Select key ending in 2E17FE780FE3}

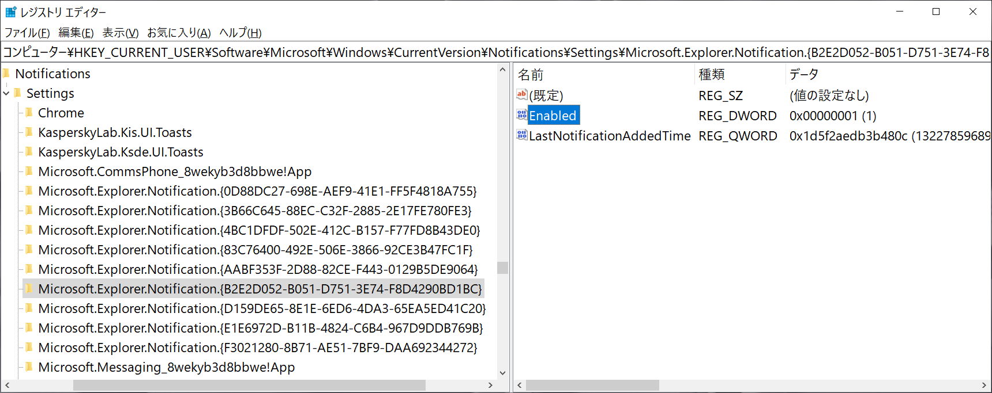click(x=255, y=211)
